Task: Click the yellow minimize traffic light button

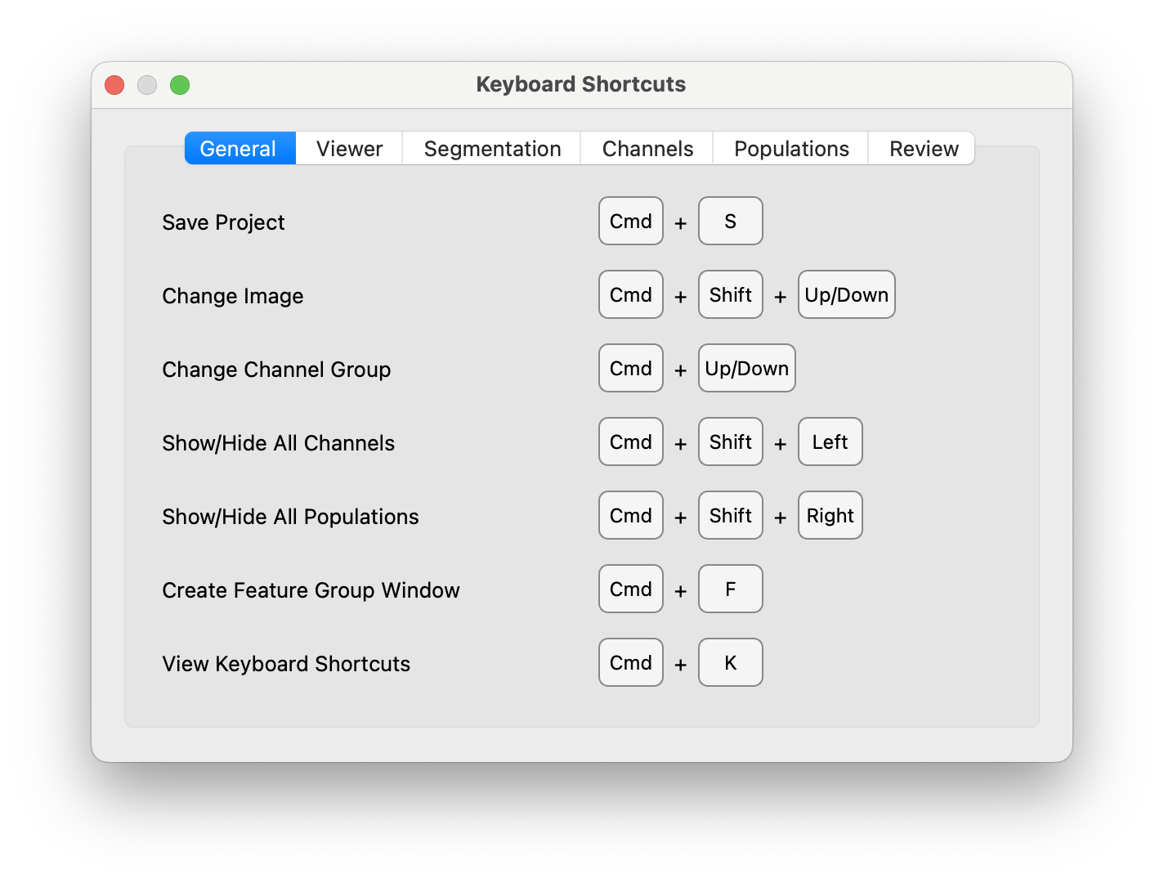Action: (146, 84)
